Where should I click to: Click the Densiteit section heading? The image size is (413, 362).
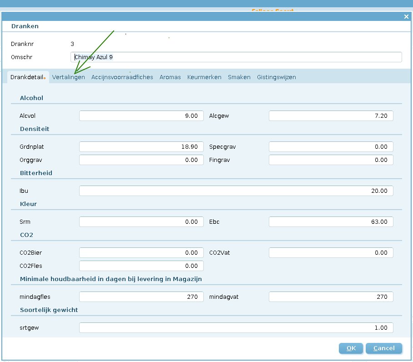pyautogui.click(x=35, y=129)
